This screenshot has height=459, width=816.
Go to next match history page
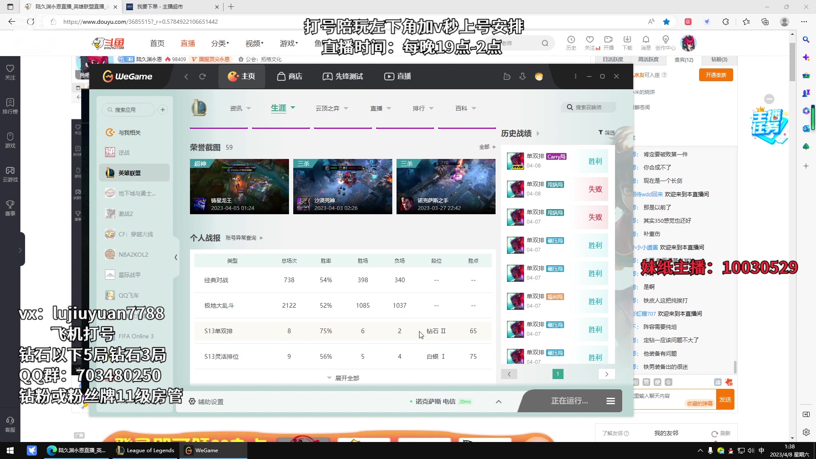click(x=606, y=374)
